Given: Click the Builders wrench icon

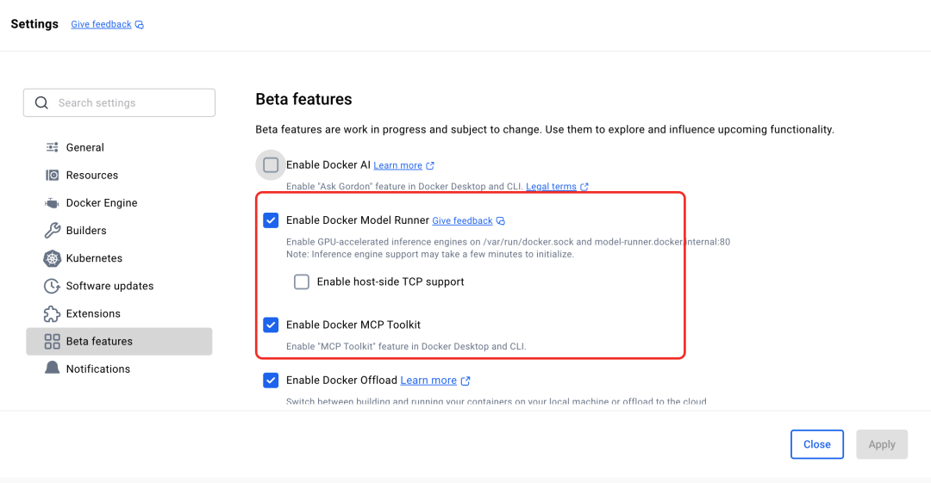Looking at the screenshot, I should coord(52,231).
